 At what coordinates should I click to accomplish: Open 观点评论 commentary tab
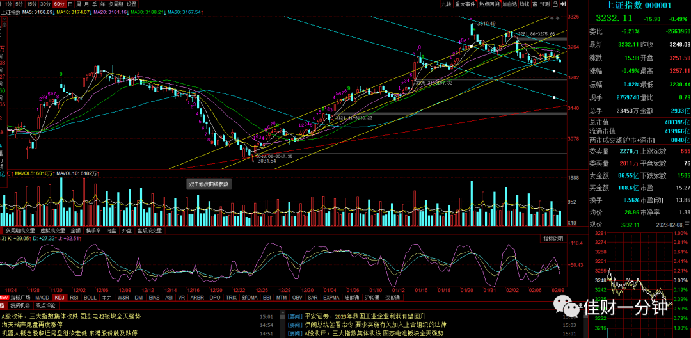(x=46, y=305)
